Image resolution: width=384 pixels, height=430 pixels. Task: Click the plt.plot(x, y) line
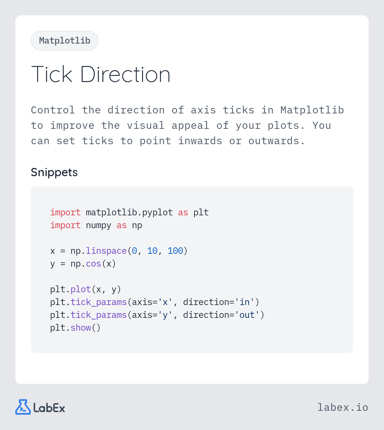(x=85, y=289)
